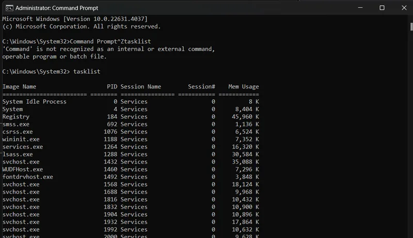Click the memory usage value '9,968 K'

(x=247, y=192)
